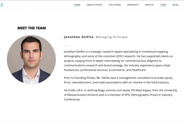This screenshot has height=123, width=184.
Task: Go to the ABOUT PIVITAS page
Action: coord(94,5)
